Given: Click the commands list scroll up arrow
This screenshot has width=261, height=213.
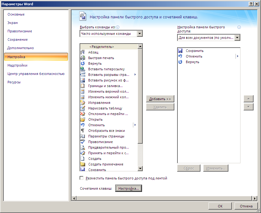Looking at the screenshot, I should point(140,46).
